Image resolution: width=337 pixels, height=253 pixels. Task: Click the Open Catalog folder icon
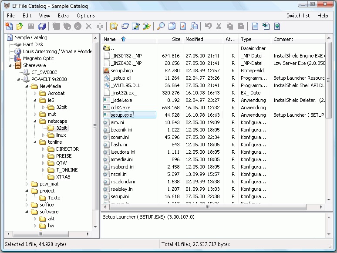click(20, 27)
